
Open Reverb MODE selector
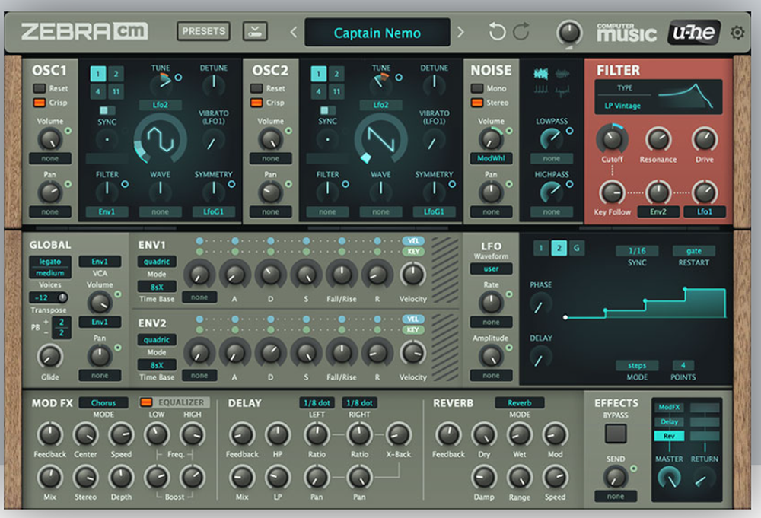pos(519,402)
